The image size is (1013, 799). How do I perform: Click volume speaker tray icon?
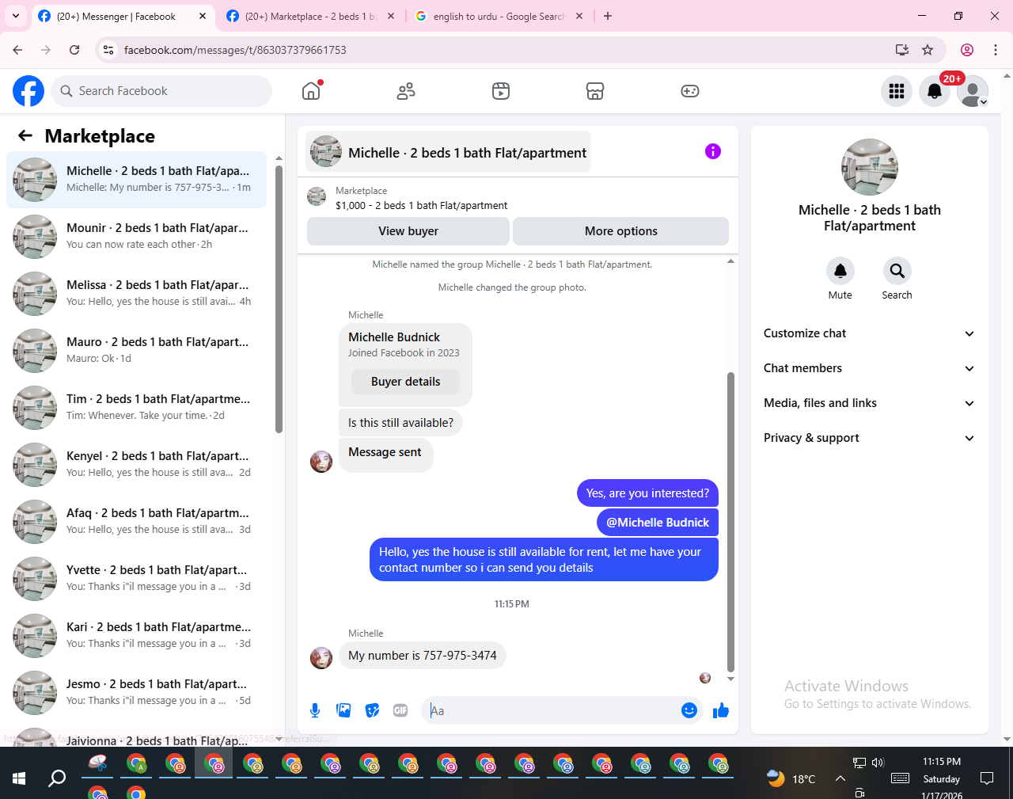[878, 763]
